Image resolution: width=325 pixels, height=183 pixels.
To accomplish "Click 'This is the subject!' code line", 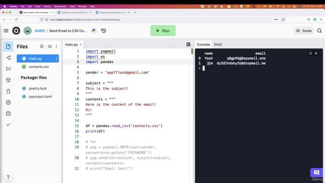I will click(107, 88).
